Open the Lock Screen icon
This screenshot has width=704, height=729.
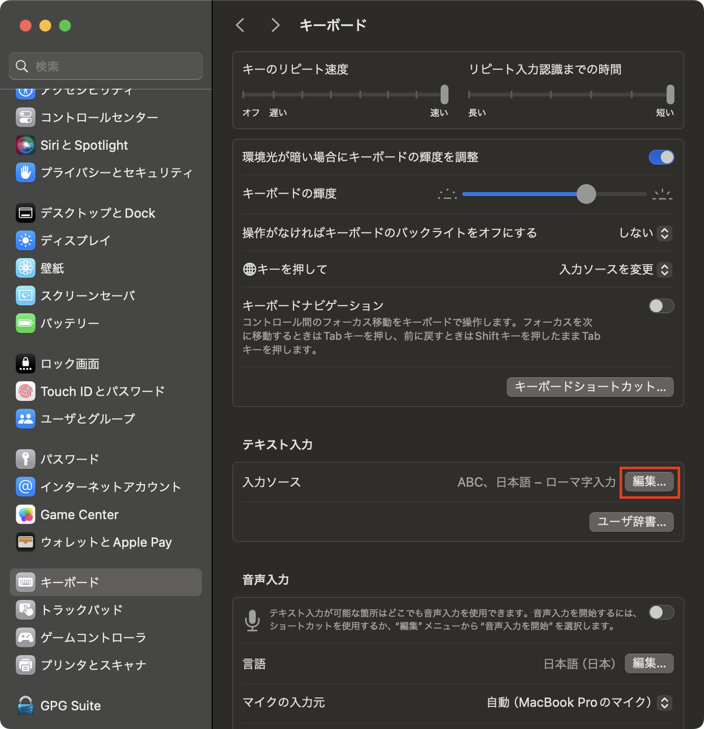click(26, 364)
